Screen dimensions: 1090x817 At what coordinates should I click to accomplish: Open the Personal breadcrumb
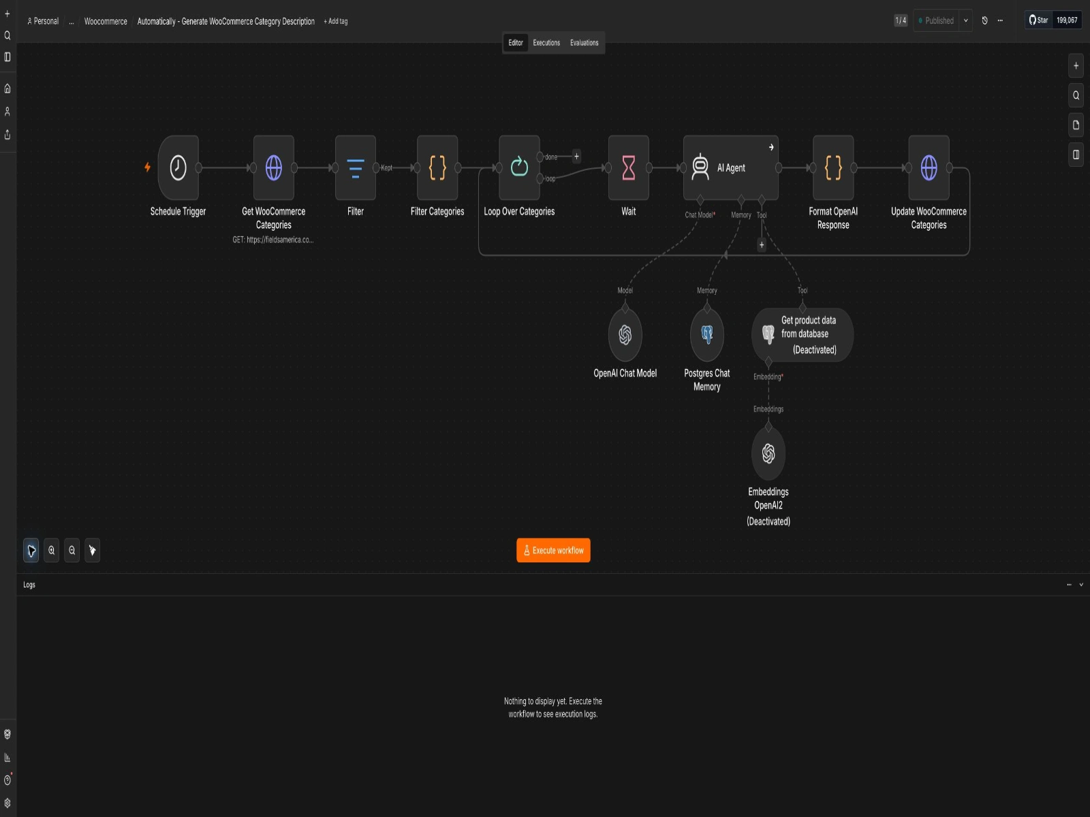coord(43,21)
